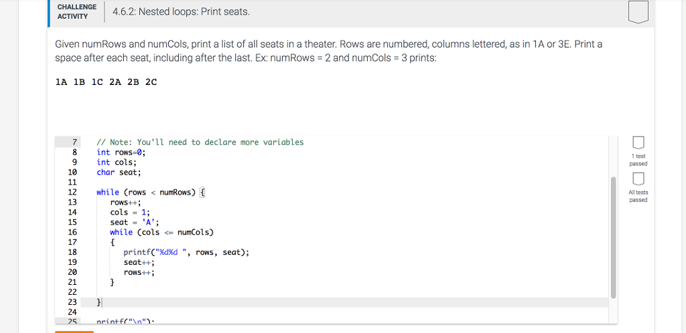Screen dimensions: 686x333
Task: Click line number 18 in the gutter
Action: (x=72, y=252)
